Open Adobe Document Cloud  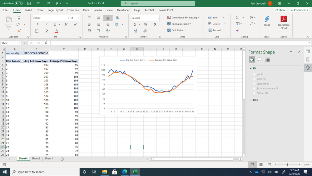pyautogui.click(x=284, y=22)
